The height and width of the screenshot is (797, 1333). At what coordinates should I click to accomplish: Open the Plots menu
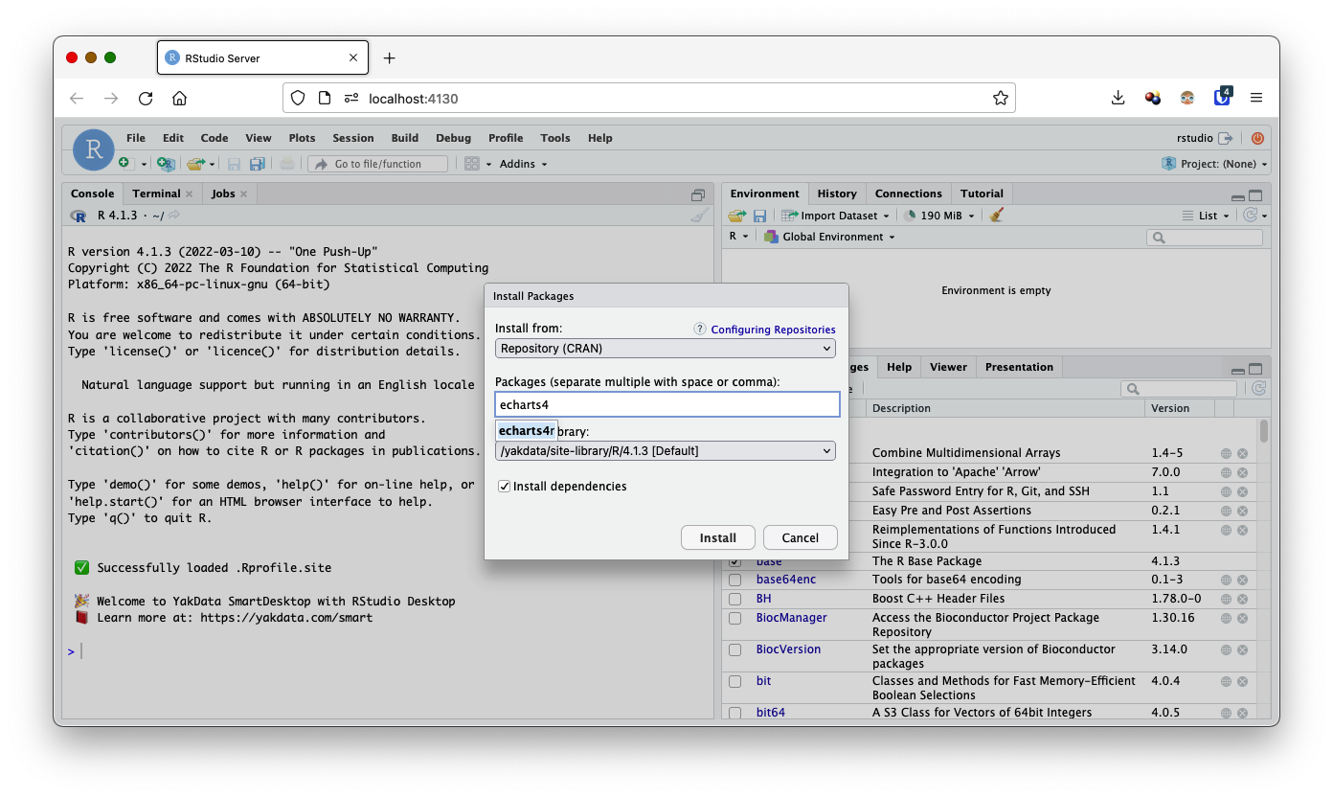point(302,138)
